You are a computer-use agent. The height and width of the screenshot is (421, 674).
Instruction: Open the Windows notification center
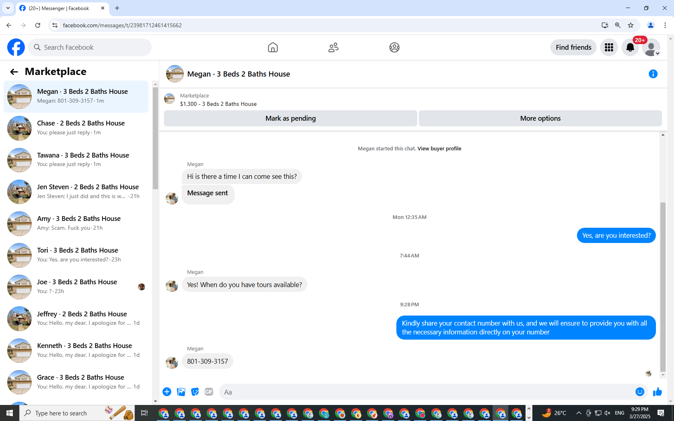coord(661,413)
